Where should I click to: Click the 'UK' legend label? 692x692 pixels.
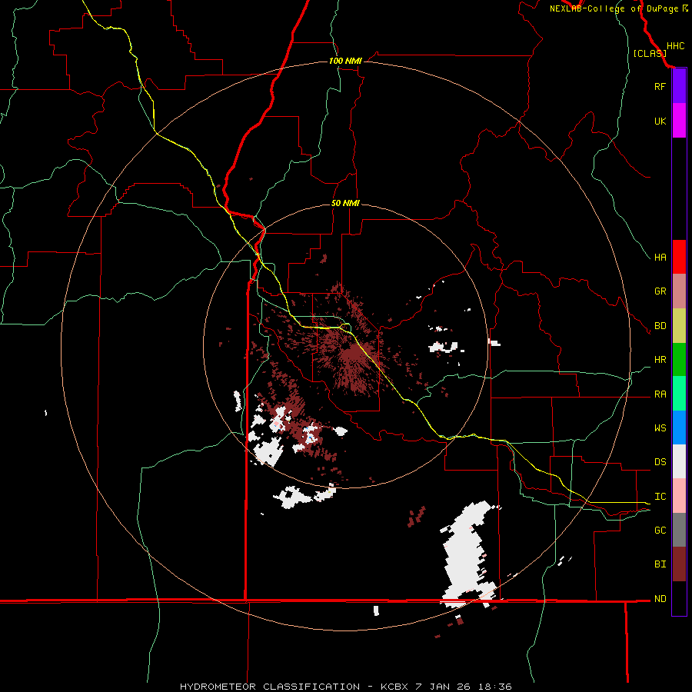click(660, 121)
